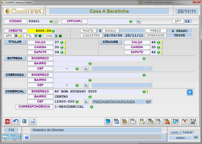Click the yellow CRÉDITO value field

coord(39,31)
